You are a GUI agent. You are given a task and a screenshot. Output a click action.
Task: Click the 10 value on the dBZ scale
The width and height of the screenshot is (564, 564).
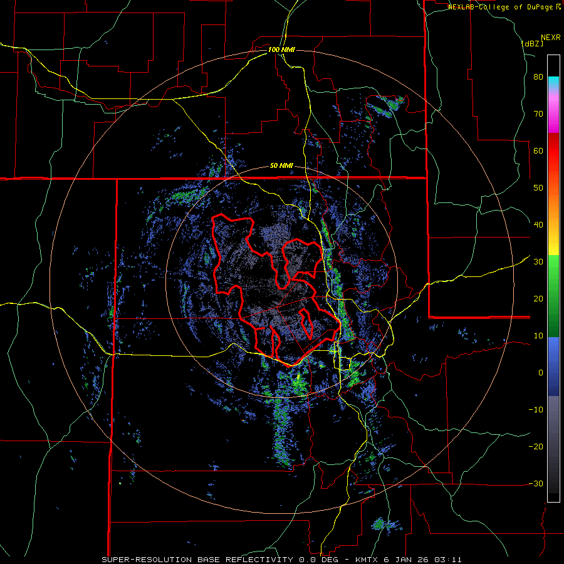(538, 336)
